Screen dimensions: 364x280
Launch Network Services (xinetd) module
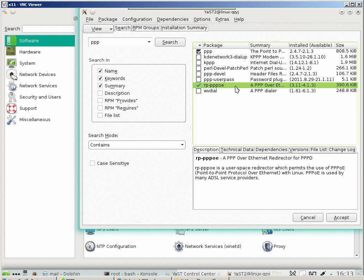(x=207, y=247)
